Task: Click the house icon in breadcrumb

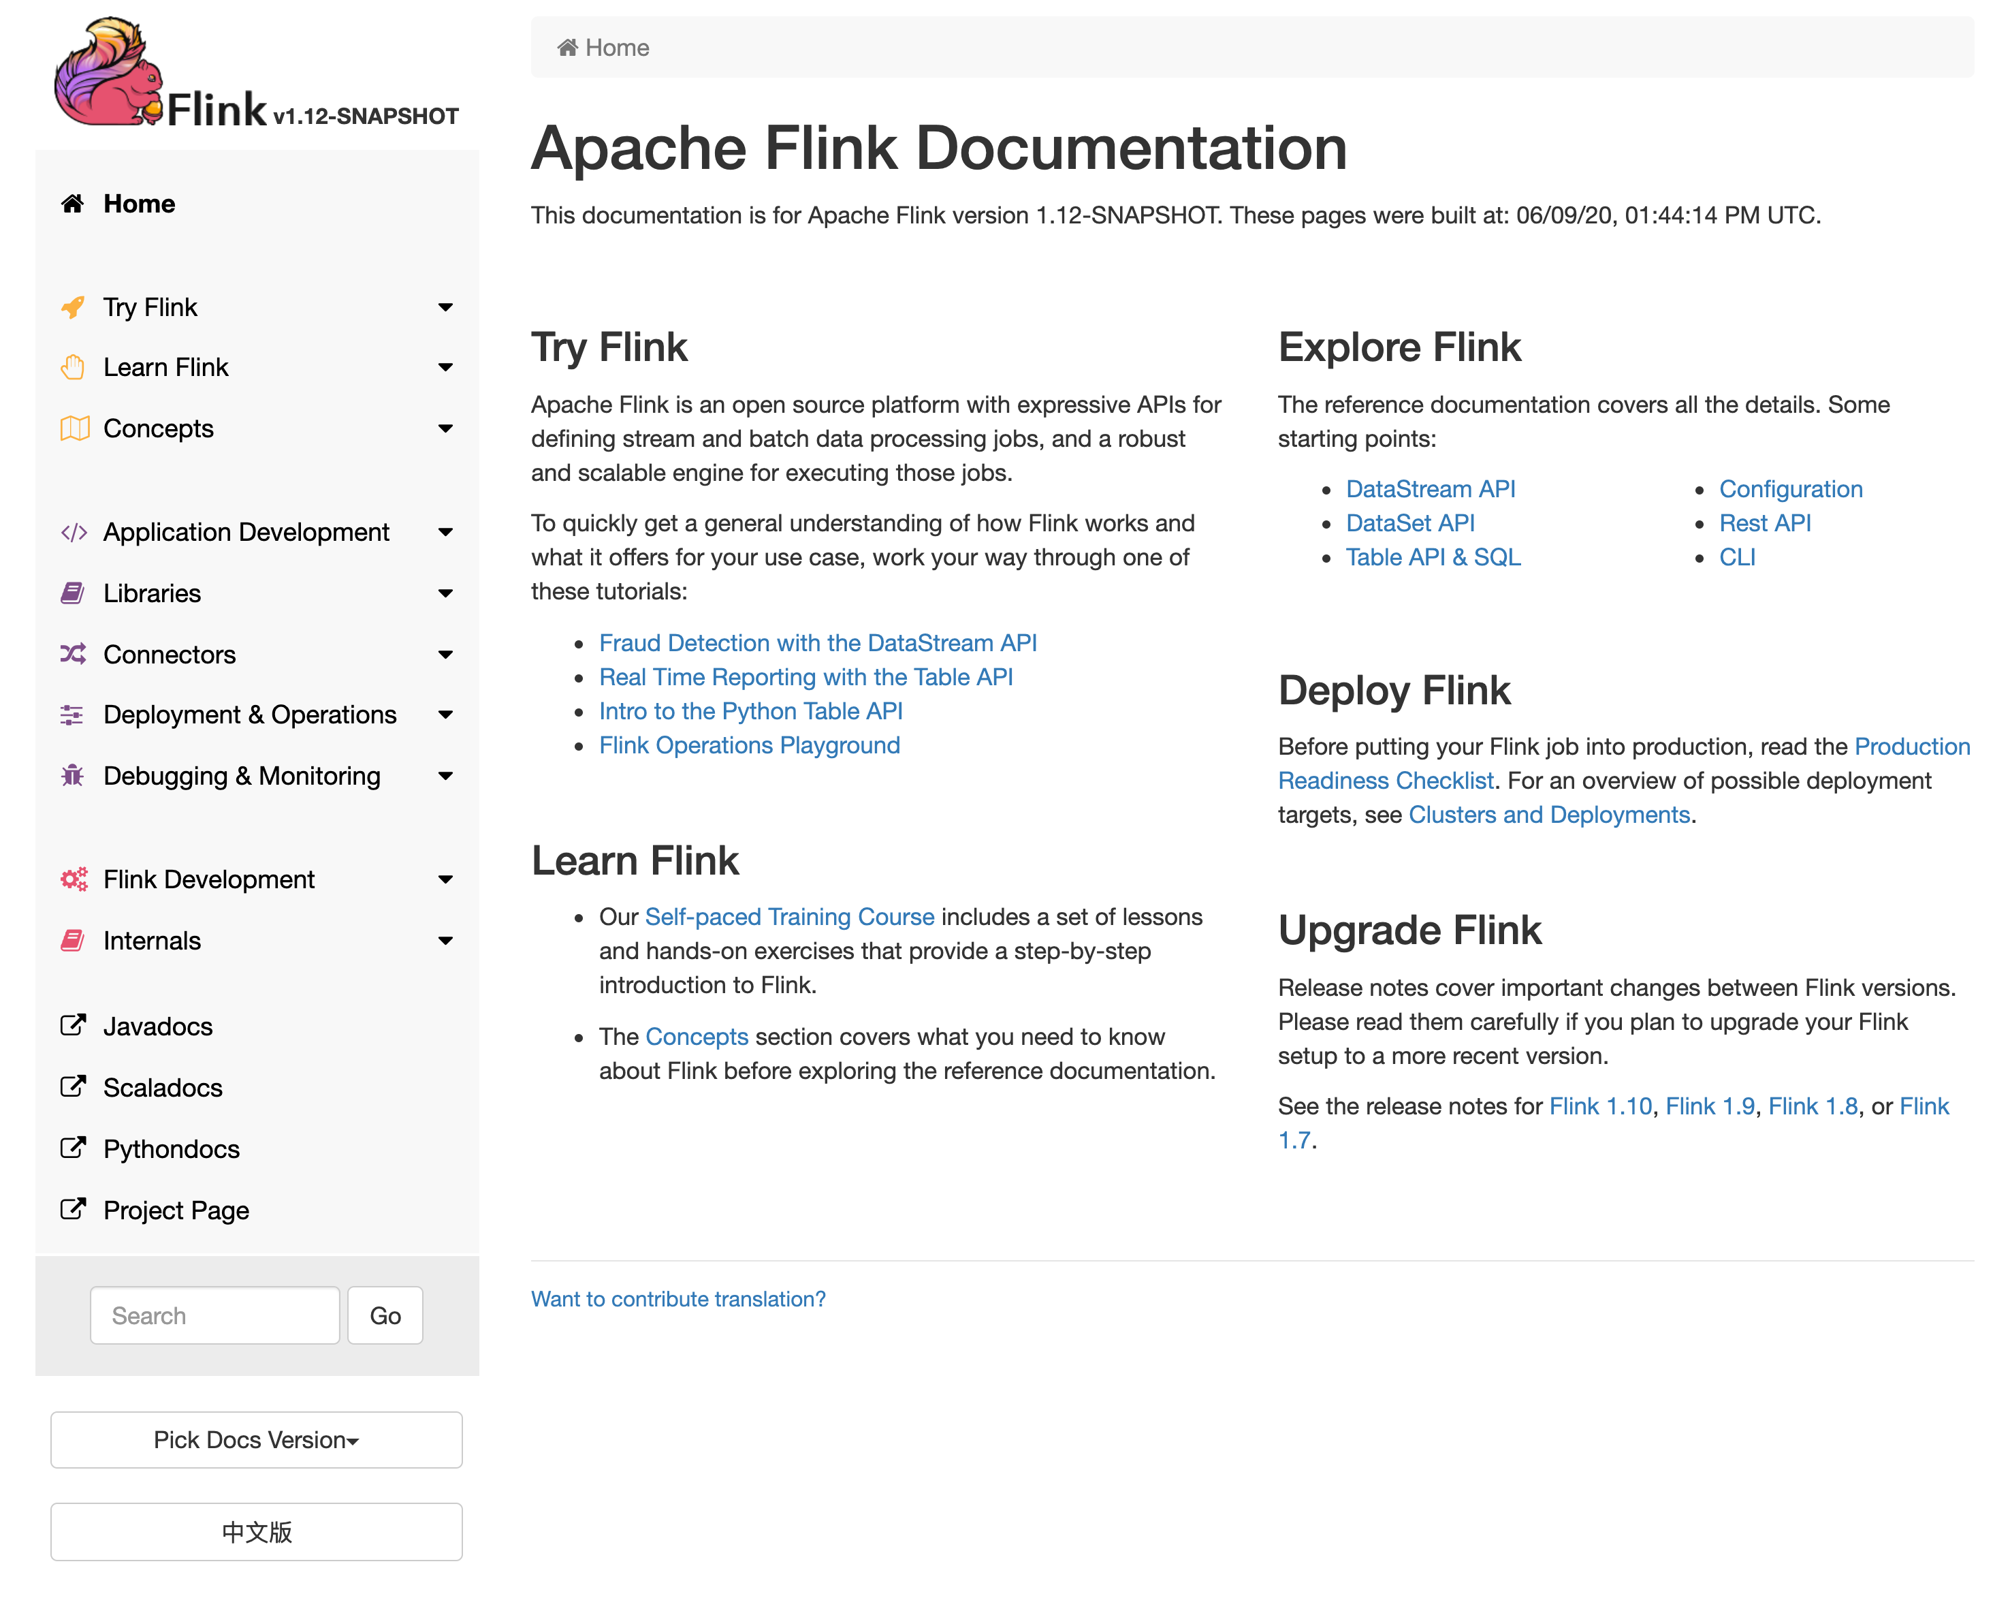Action: pos(567,48)
